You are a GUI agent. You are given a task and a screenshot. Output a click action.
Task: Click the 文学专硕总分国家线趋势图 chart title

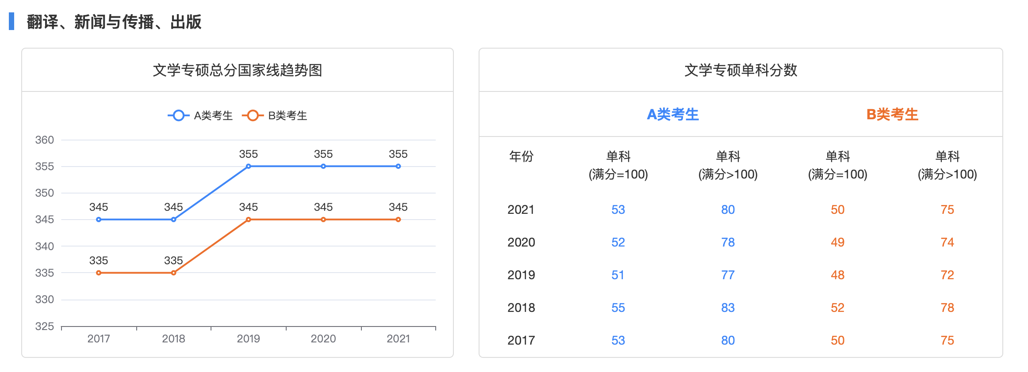pos(238,70)
